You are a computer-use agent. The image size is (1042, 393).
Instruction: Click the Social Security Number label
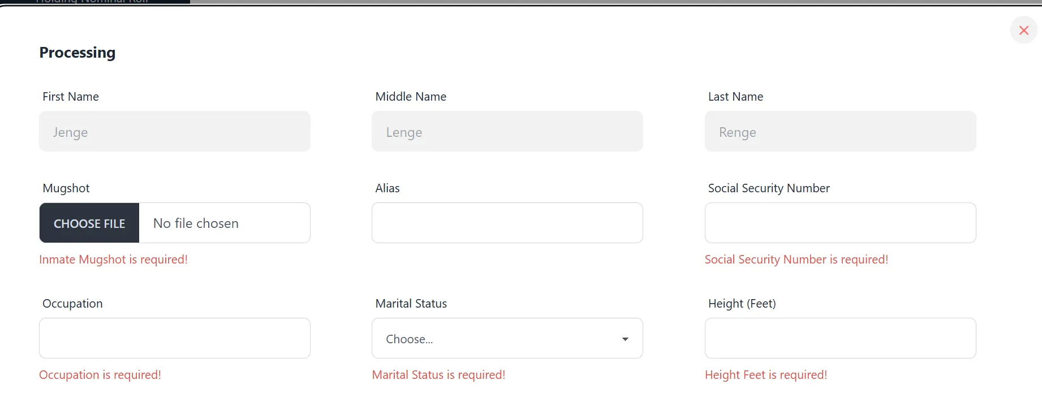tap(769, 188)
